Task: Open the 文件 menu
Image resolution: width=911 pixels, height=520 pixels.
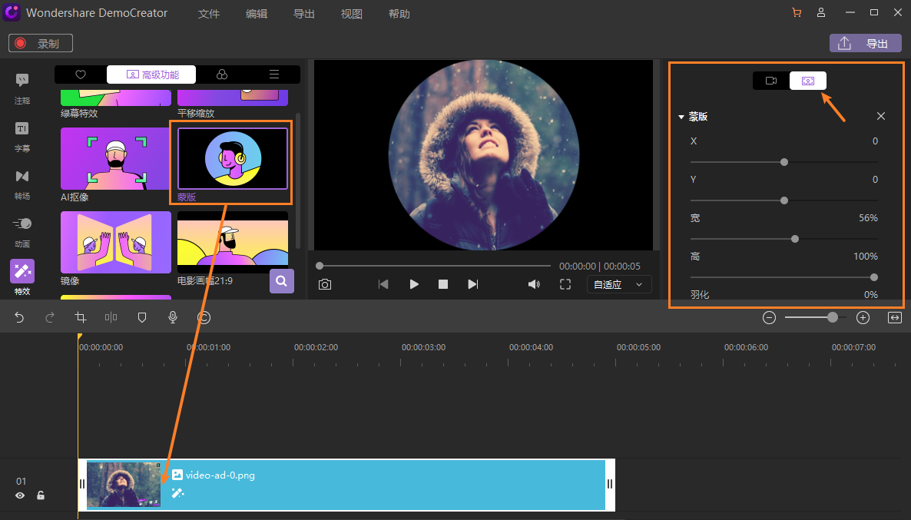Action: 208,14
